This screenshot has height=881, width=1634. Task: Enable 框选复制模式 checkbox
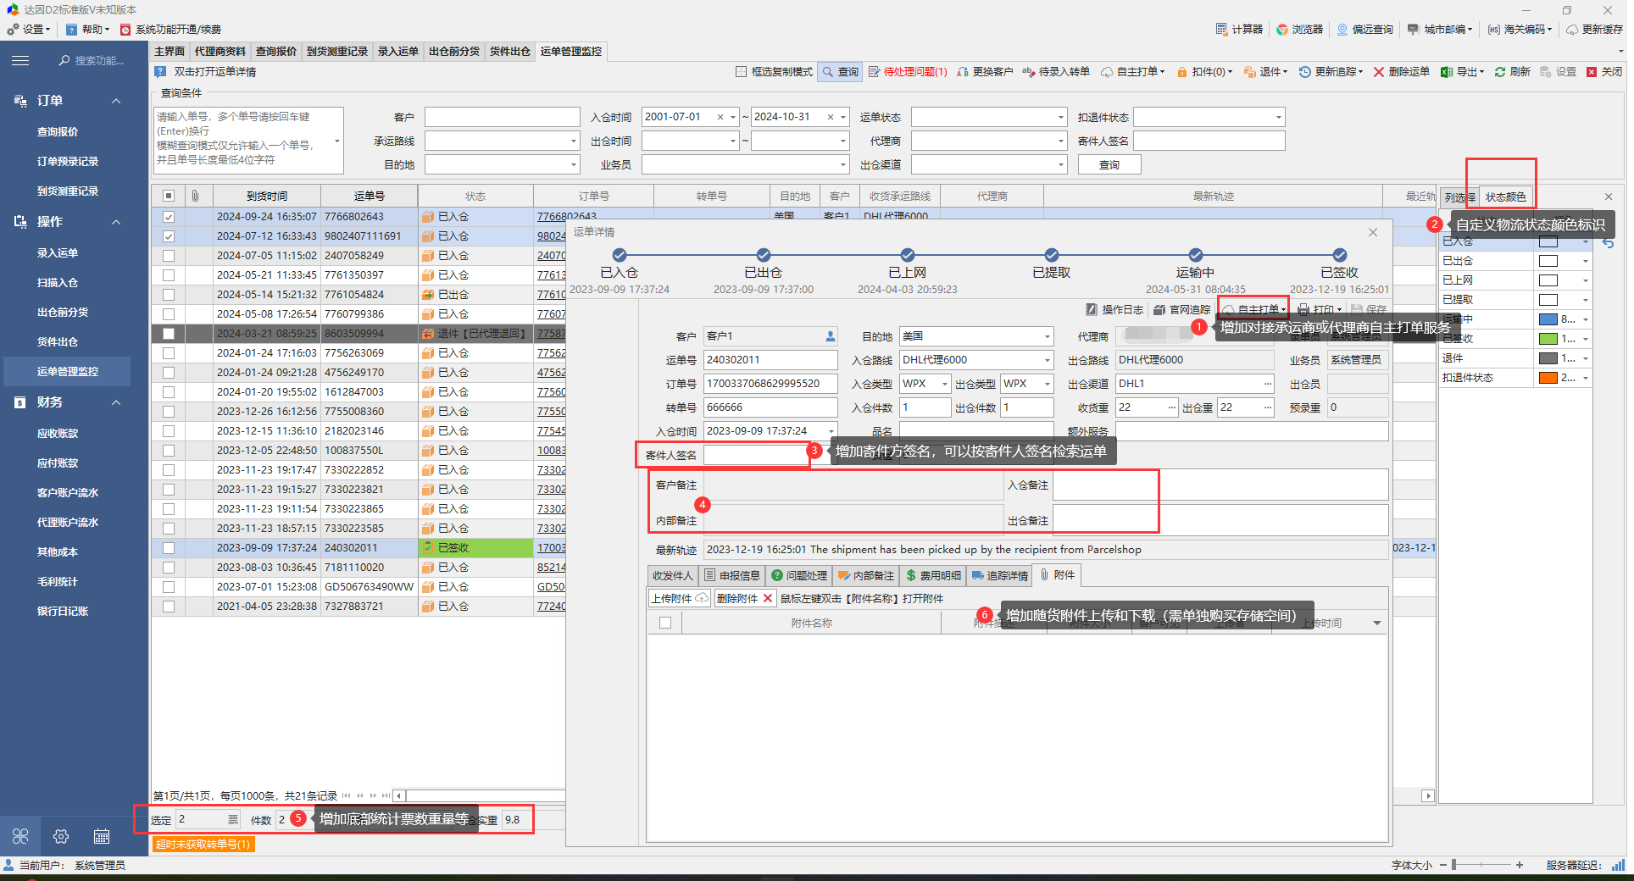742,72
